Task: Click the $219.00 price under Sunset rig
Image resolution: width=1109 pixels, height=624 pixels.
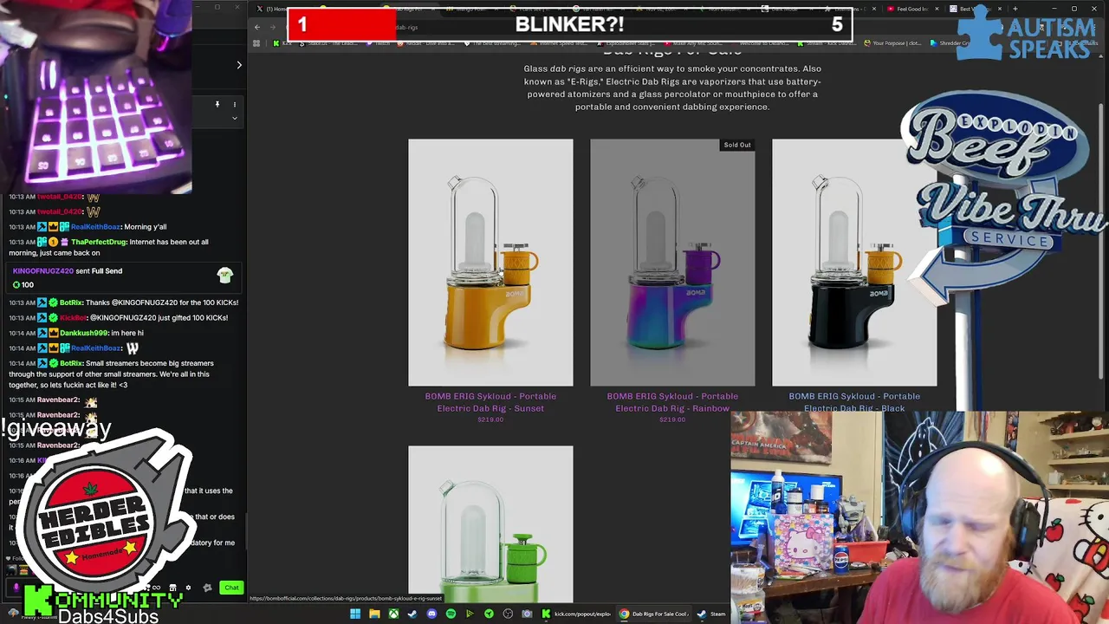Action: coord(490,419)
